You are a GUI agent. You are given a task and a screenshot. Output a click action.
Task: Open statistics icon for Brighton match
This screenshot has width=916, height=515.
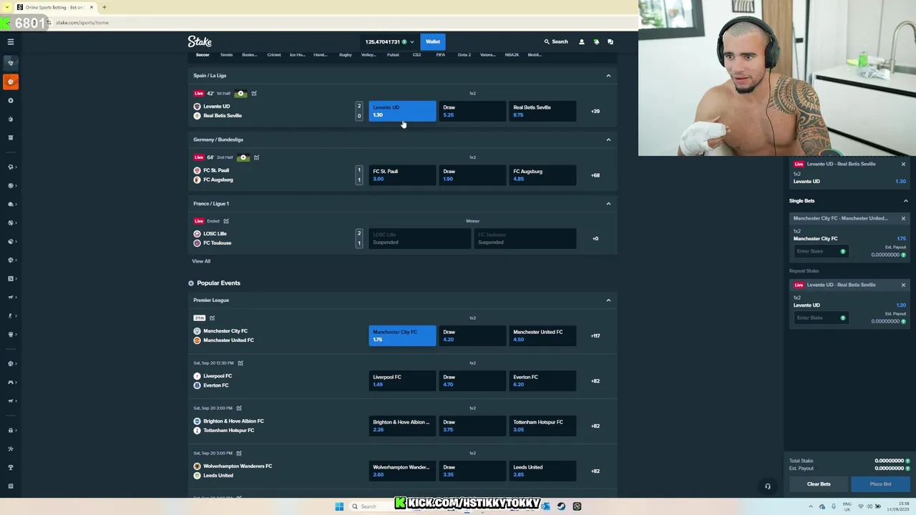point(239,408)
